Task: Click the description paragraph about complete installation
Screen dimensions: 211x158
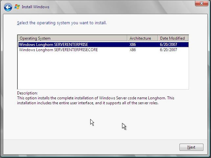Action: point(95,100)
